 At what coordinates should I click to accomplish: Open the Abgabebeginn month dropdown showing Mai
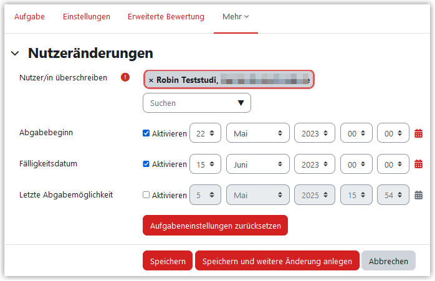point(258,133)
